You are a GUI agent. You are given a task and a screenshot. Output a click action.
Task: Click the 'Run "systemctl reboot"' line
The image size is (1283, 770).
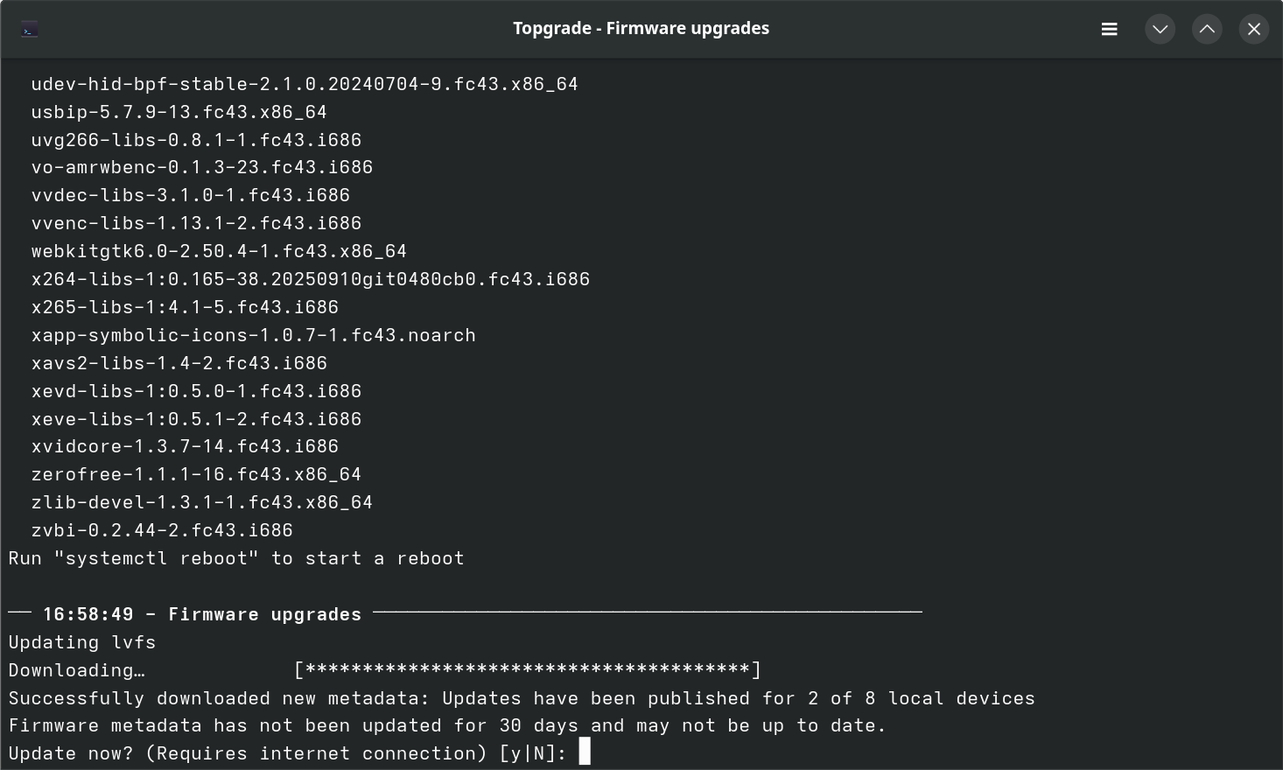click(236, 558)
